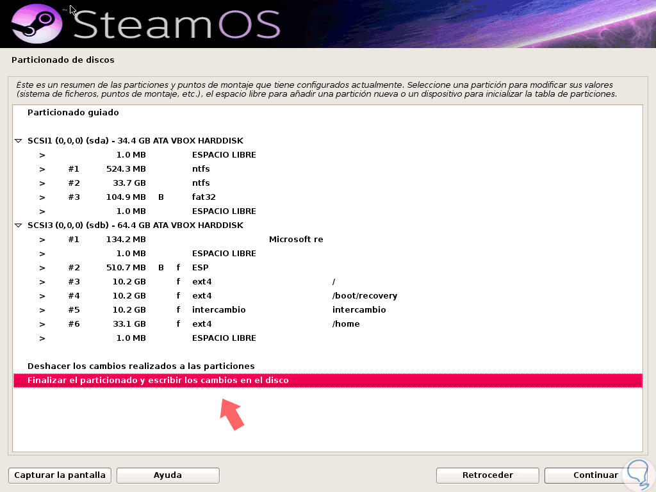Select sdb partition #3 ext4 mounted at /
The image size is (656, 492).
point(328,282)
